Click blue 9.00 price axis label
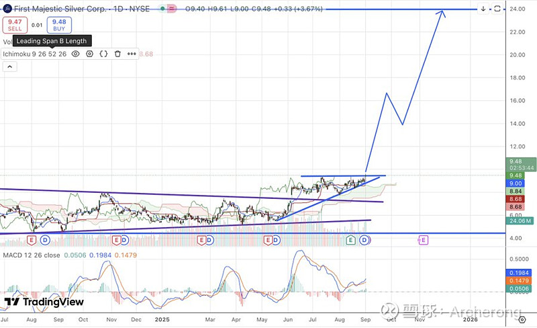Screen dimensions: 537x328 516,183
